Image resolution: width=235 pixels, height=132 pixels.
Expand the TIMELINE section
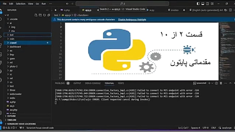pos(27,120)
